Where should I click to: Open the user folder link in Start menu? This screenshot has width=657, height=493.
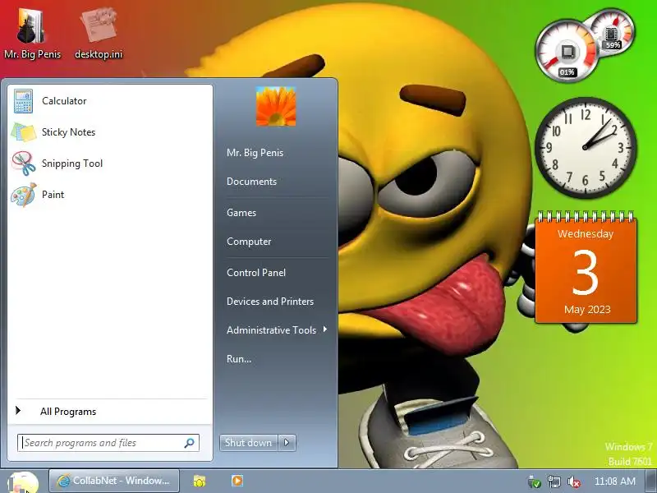[x=255, y=153]
